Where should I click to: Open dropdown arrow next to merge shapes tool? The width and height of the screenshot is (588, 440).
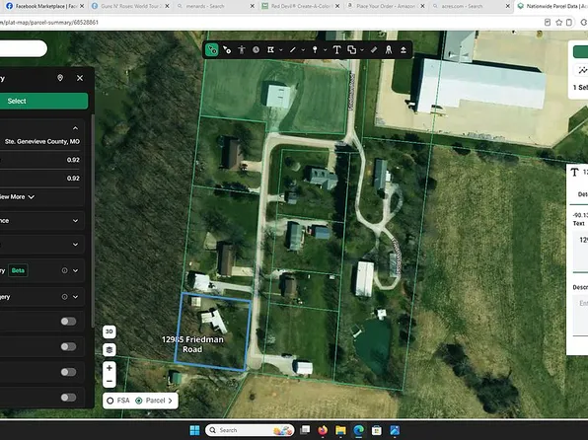pos(362,50)
